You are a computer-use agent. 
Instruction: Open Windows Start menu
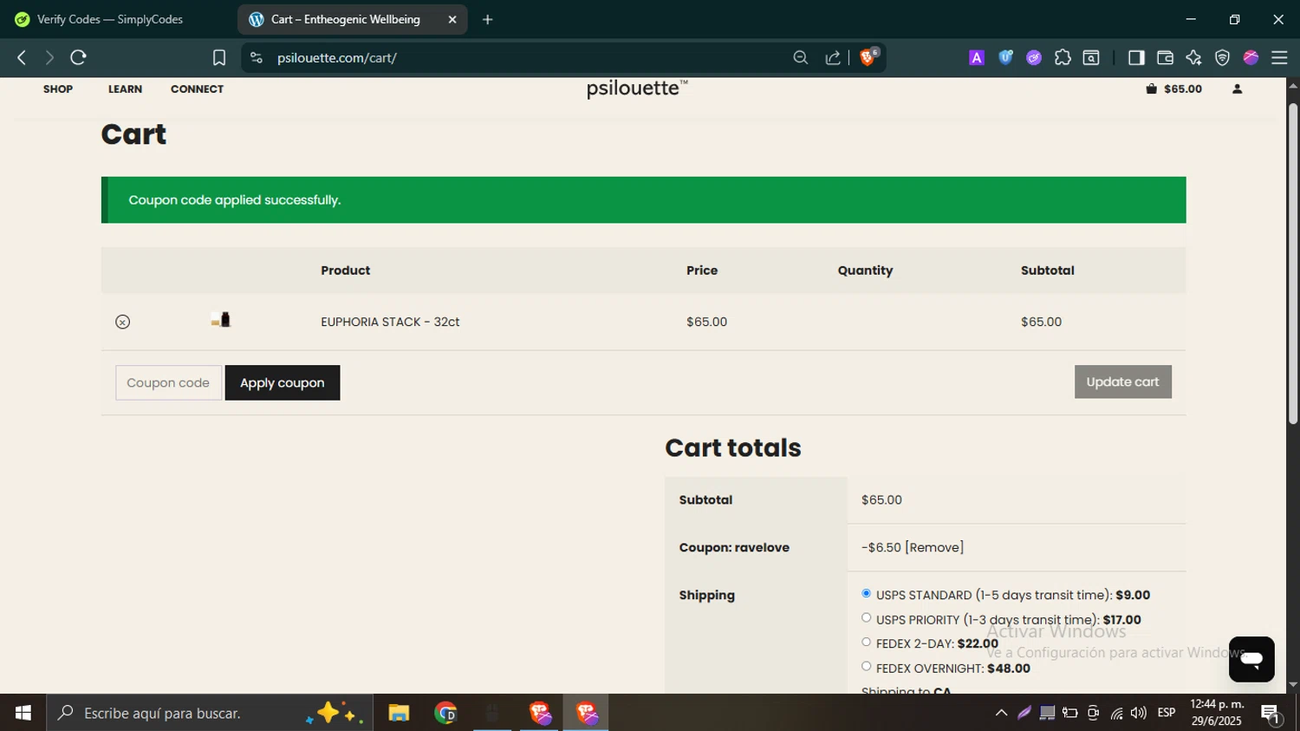pyautogui.click(x=23, y=713)
